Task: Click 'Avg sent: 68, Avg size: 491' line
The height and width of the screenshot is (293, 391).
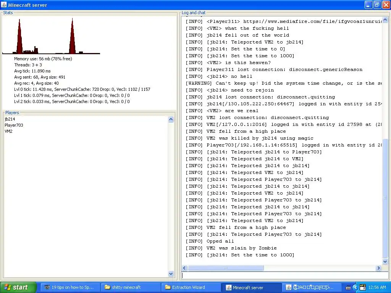Action: [x=40, y=77]
